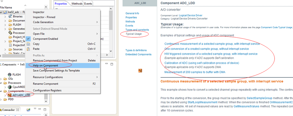Viewport: 293px width, 116px height.
Task: Open the General Info help link
Action: point(132,13)
